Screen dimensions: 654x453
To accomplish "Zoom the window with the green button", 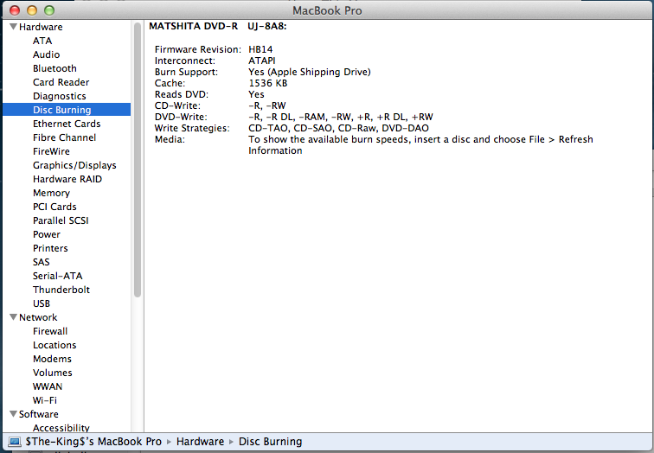I will pyautogui.click(x=49, y=10).
